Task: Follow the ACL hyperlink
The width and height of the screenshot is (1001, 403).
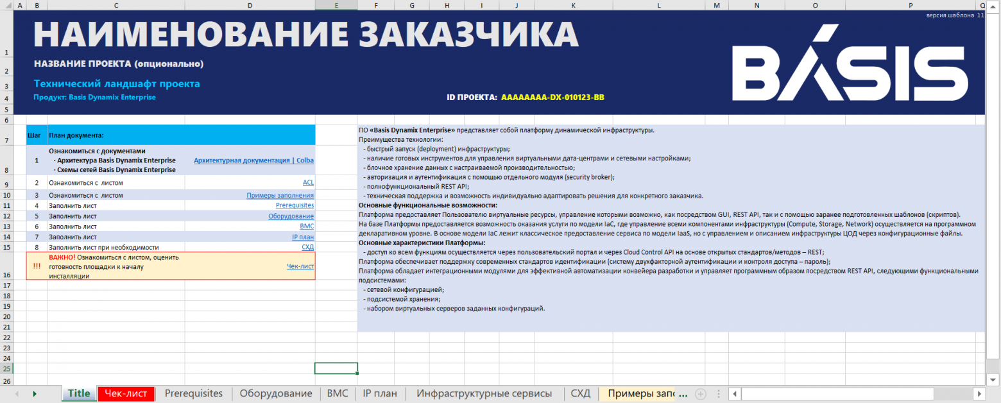Action: point(307,183)
